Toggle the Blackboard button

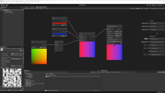pyautogui.click(x=147, y=9)
